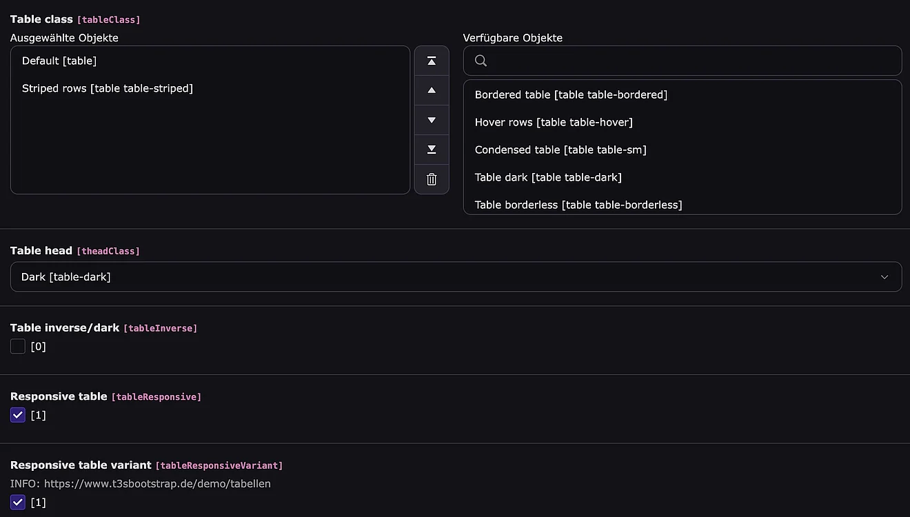
Task: Disable the Responsive table variant checkbox
Action: pyautogui.click(x=18, y=503)
